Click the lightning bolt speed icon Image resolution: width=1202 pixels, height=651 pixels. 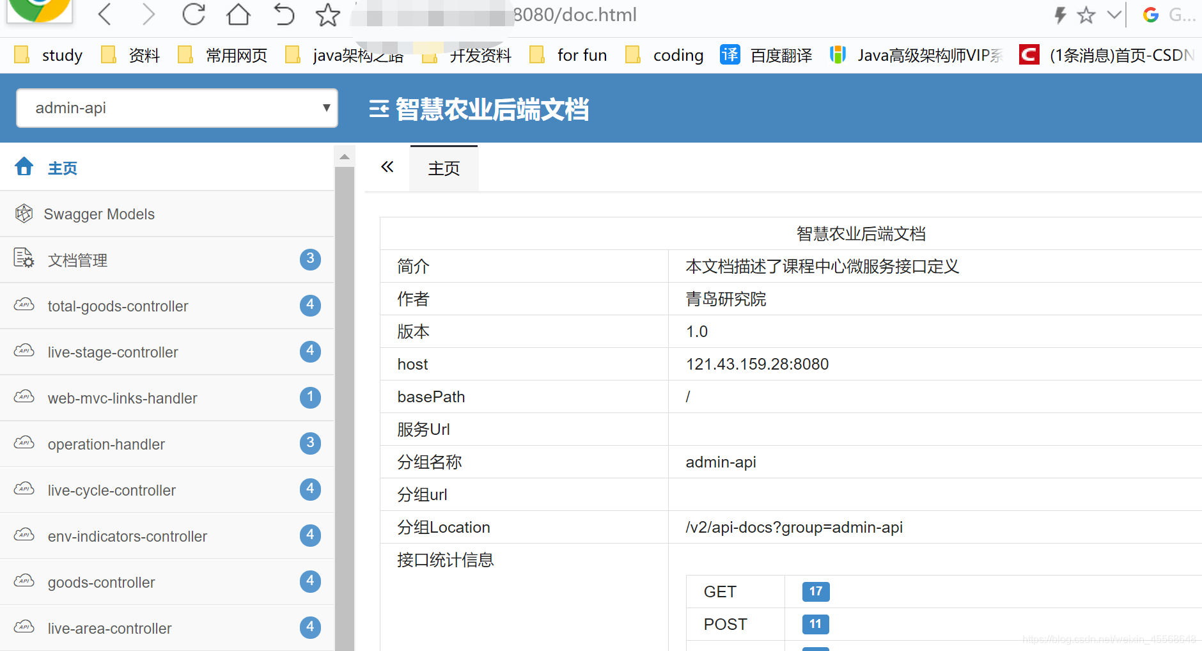[1059, 15]
